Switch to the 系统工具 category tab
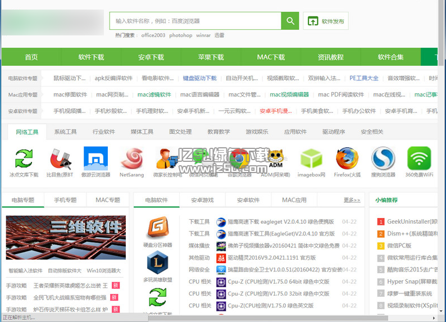446x322 pixels. coord(65,132)
